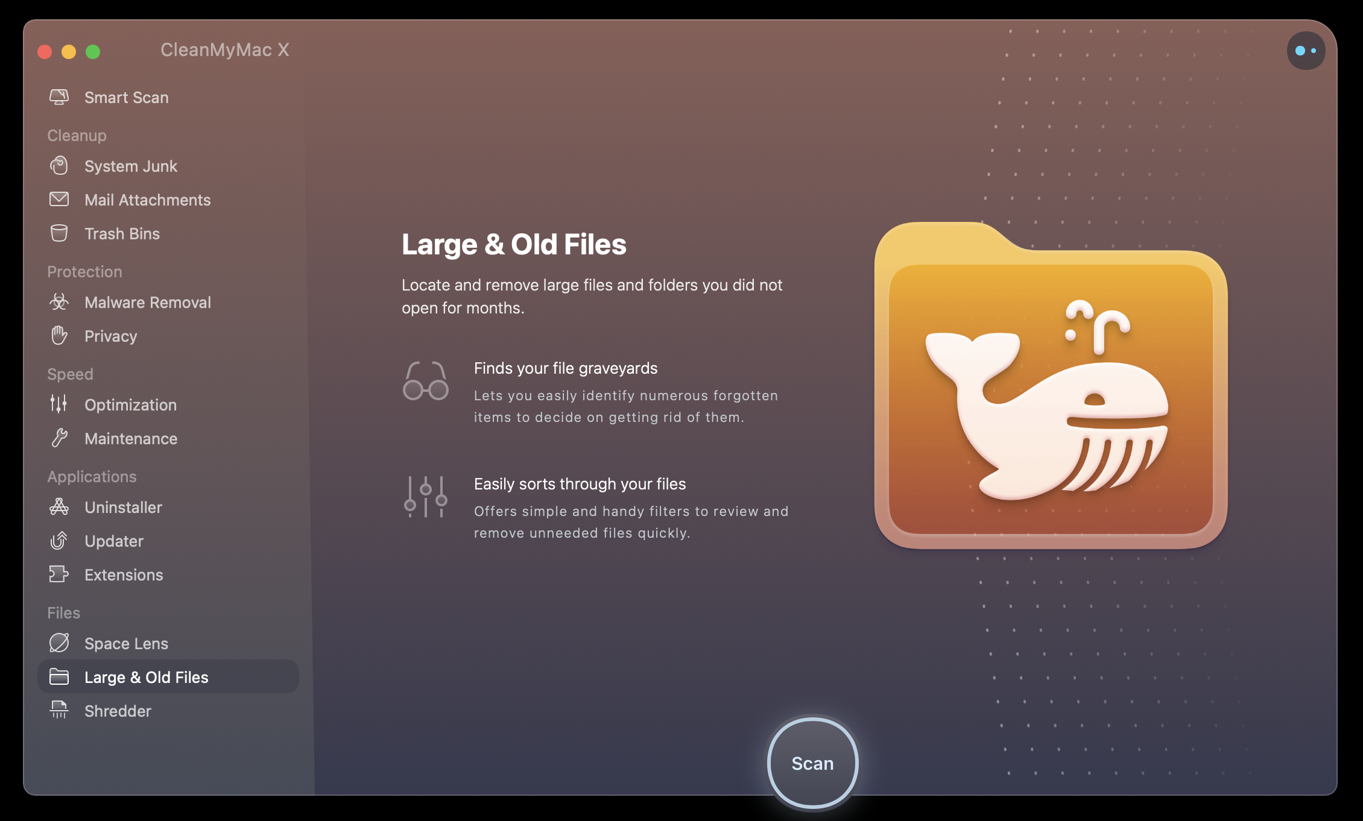Toggle visibility of Files section items
1363x821 pixels.
pos(62,612)
